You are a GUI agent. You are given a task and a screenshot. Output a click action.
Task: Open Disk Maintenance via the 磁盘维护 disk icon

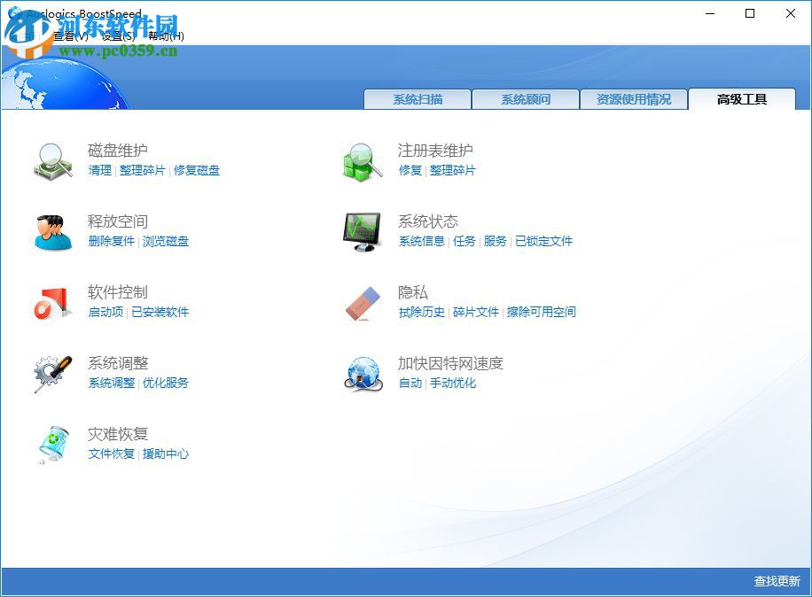(x=51, y=162)
